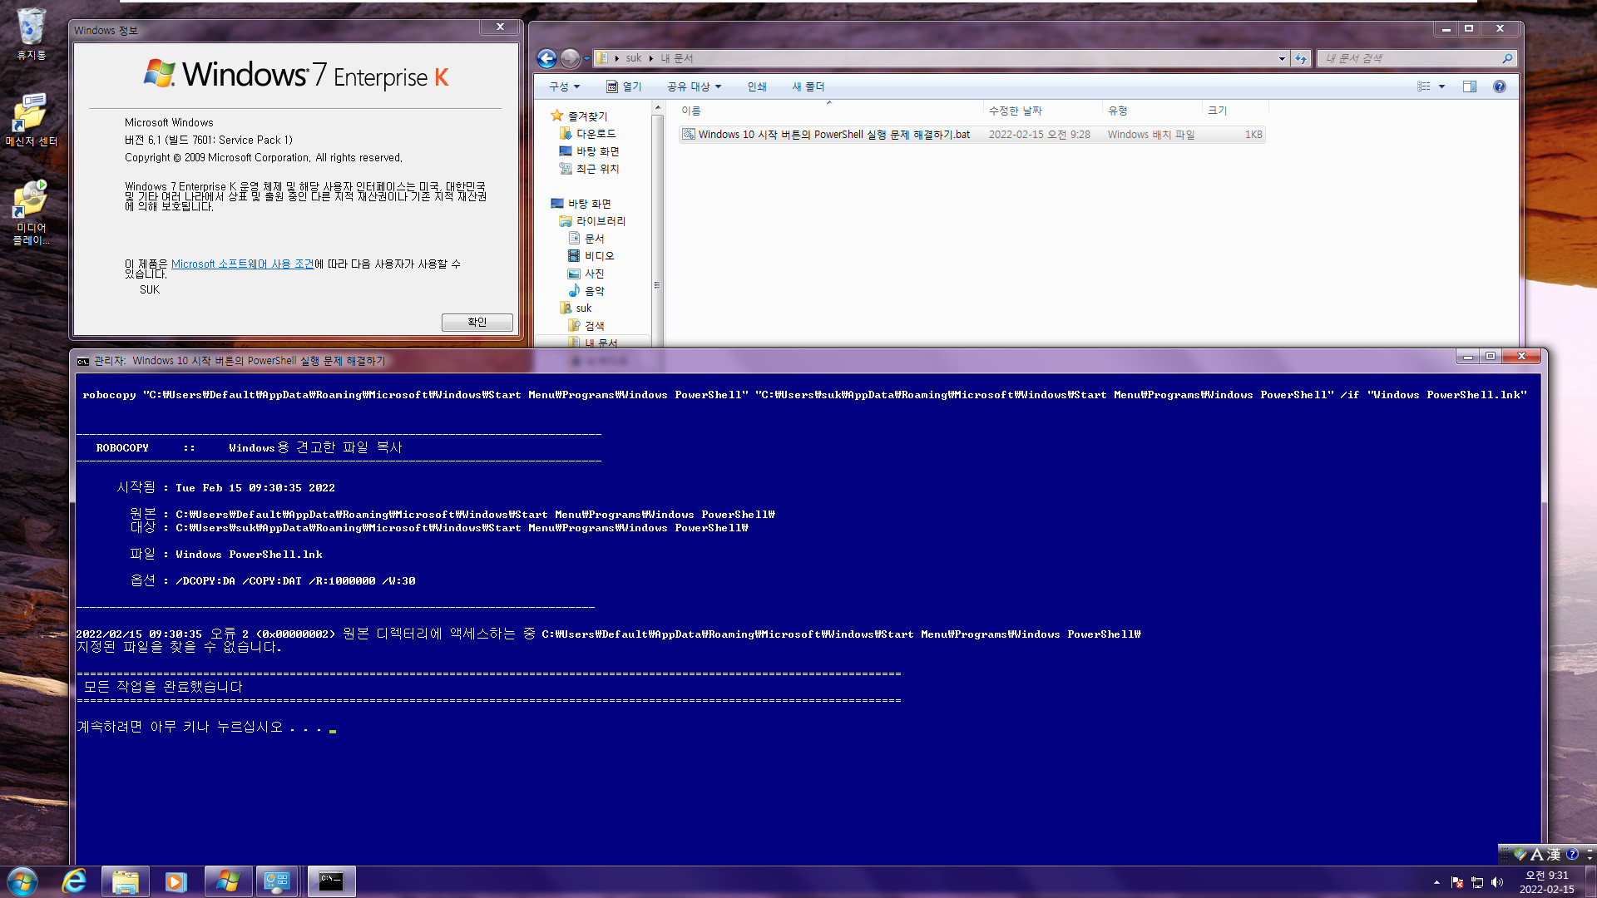Toggle the A Korean/English input mode
1597x898 pixels.
coord(1536,854)
